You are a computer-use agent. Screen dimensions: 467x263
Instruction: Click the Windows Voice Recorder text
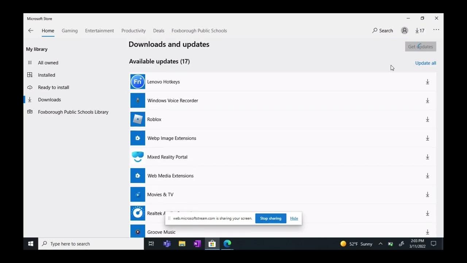[173, 100]
